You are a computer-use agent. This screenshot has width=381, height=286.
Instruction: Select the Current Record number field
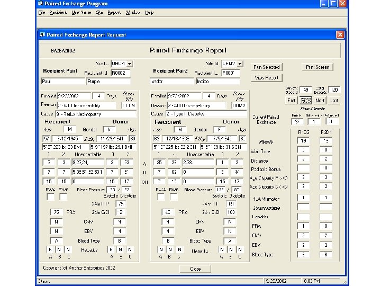click(306, 90)
